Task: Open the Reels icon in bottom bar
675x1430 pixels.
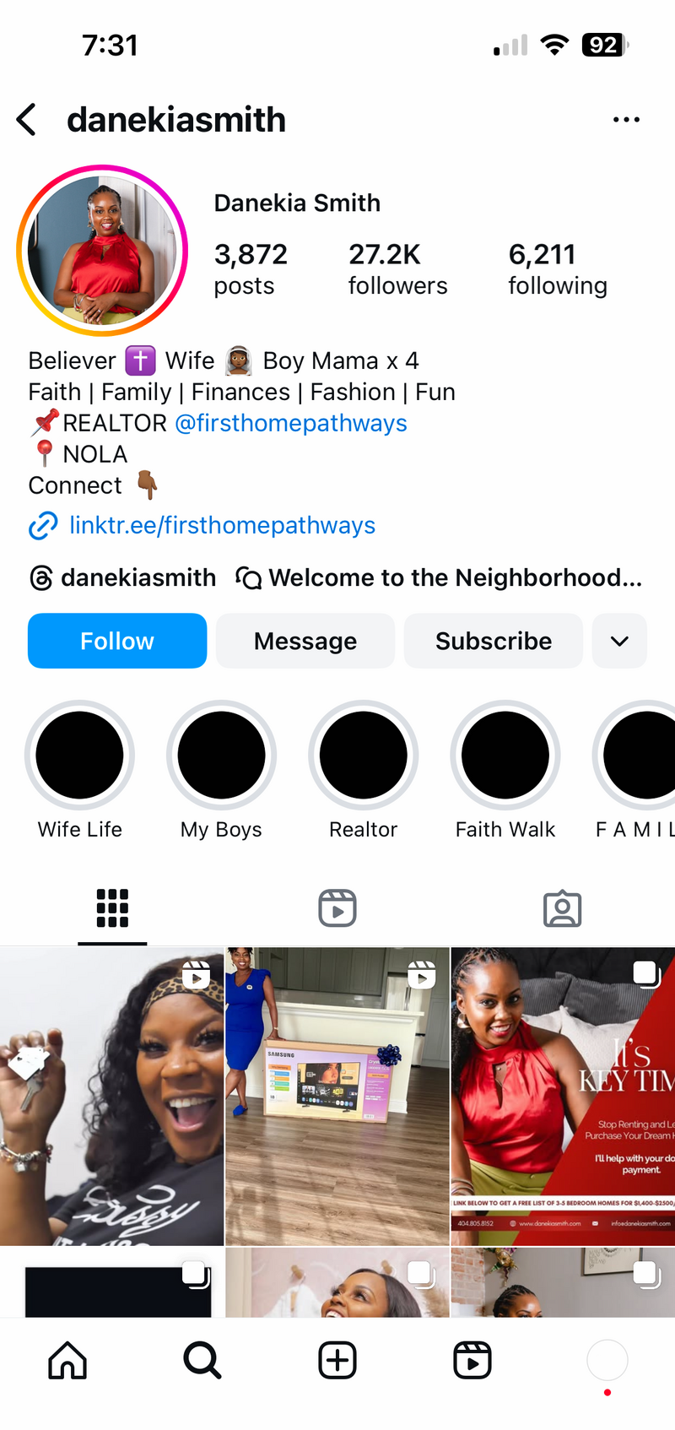Action: click(472, 1360)
